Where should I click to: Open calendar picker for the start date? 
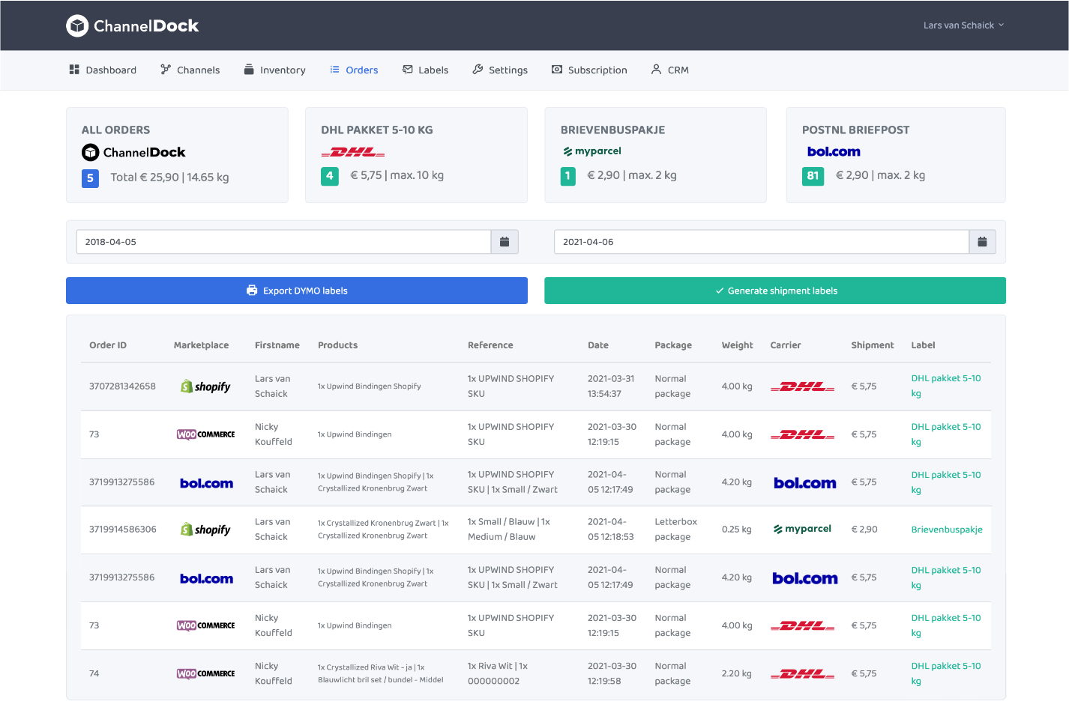tap(505, 242)
